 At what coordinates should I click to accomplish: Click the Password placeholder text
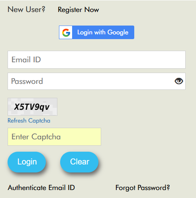pos(27,81)
